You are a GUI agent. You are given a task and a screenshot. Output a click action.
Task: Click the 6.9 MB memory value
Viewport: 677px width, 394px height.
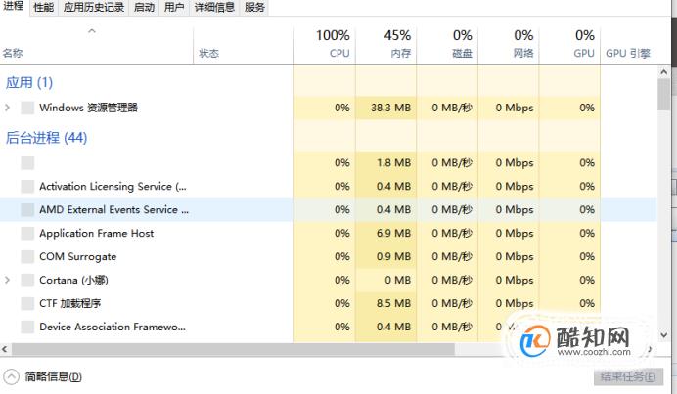click(393, 233)
